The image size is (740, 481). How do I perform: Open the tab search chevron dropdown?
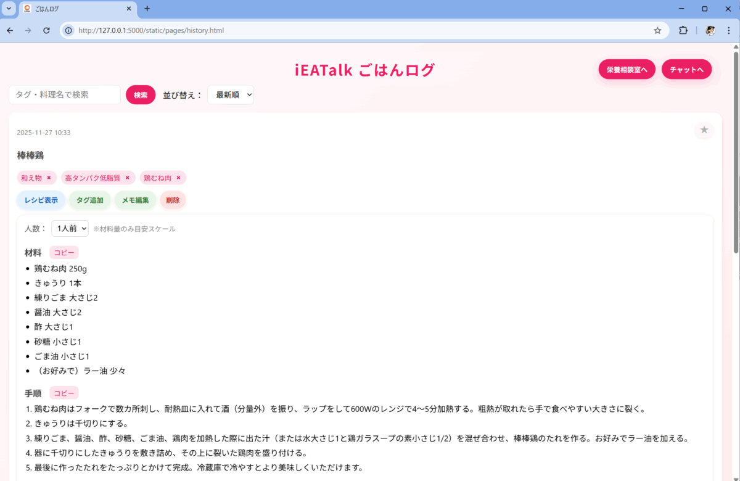tap(9, 9)
